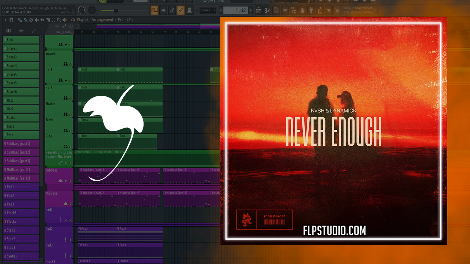
Task: Mute the Snare6 track
Action: pyautogui.click(x=70, y=64)
